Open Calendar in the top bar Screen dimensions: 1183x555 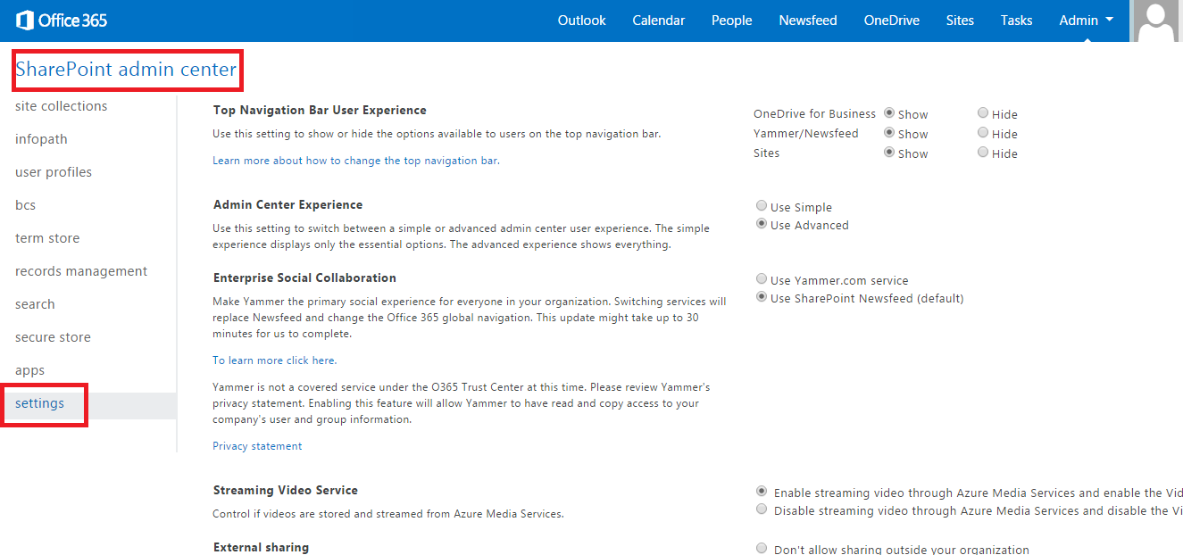point(658,21)
